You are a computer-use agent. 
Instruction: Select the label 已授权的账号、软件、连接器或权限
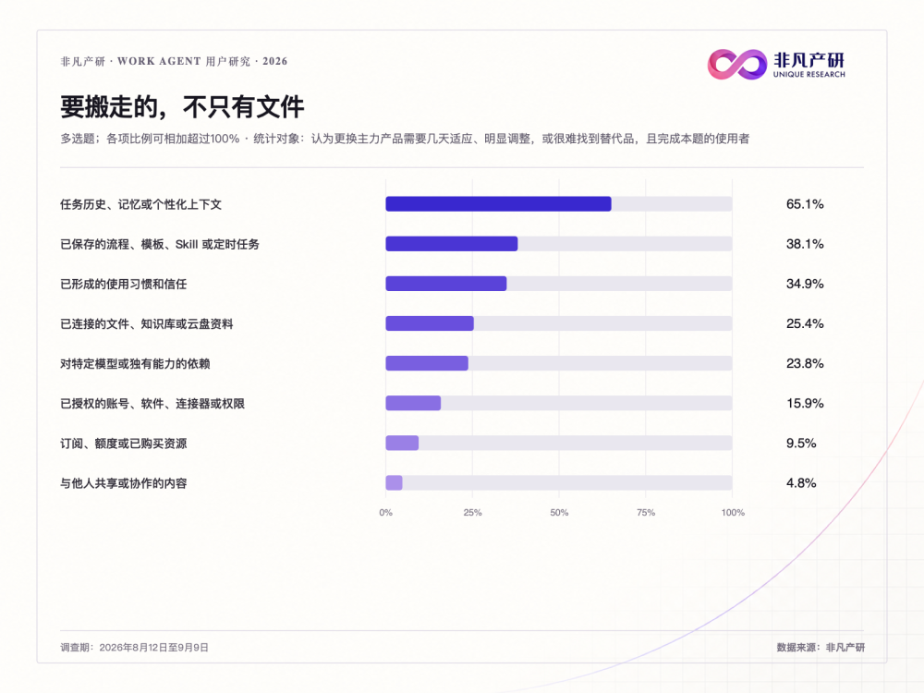tap(152, 404)
